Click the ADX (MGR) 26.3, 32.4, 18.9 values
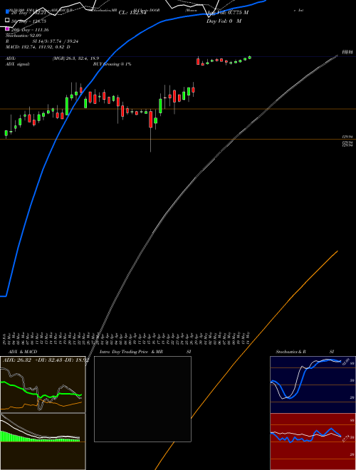This screenshot has height=470, width=356. (75, 58)
